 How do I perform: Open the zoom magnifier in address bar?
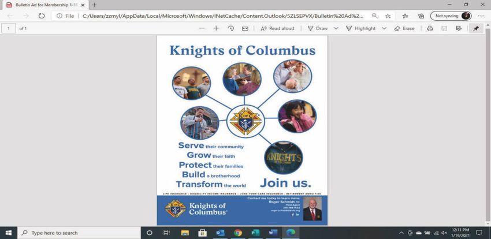click(x=374, y=16)
